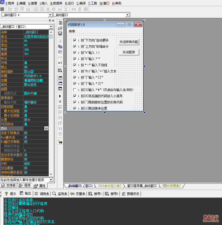Switch to the 窗口程序集_启动窗口 tab
Viewport: 222px width, 225px height.
(x=142, y=186)
